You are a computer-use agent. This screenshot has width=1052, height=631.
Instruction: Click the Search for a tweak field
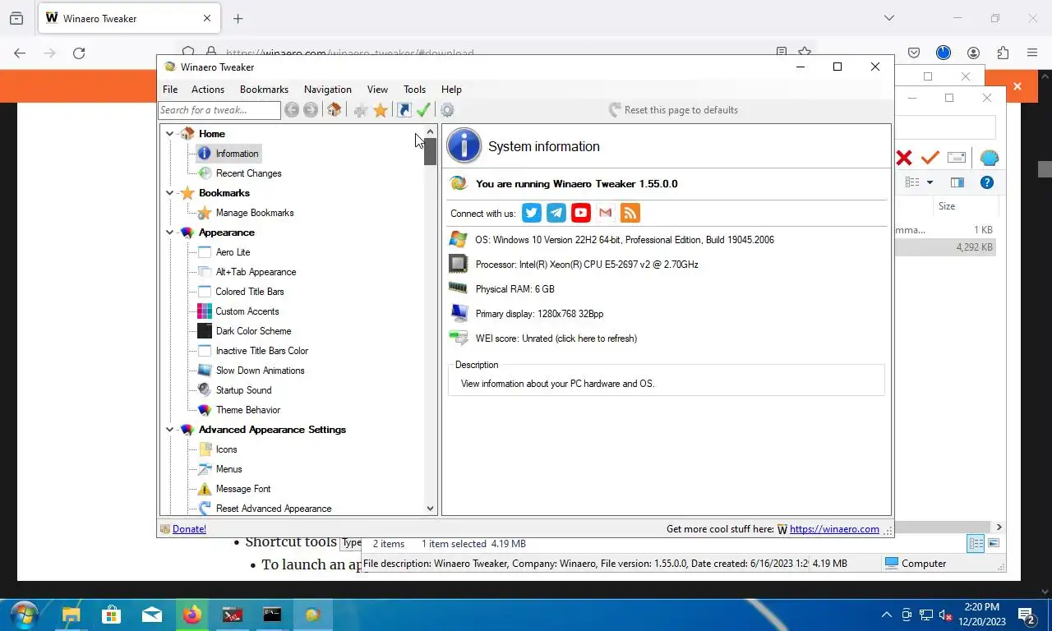219,110
